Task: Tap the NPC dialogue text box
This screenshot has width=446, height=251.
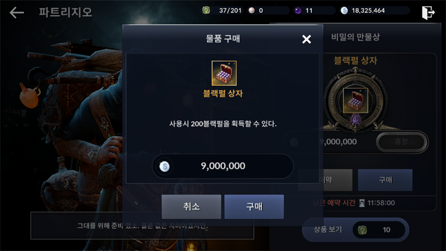Action: point(142,226)
